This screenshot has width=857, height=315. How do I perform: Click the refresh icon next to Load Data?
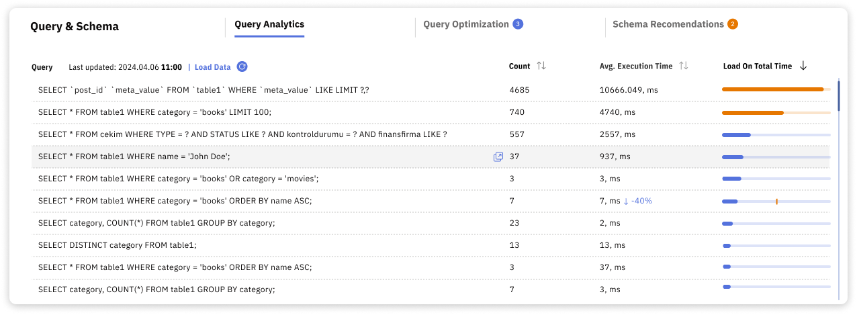pos(242,66)
